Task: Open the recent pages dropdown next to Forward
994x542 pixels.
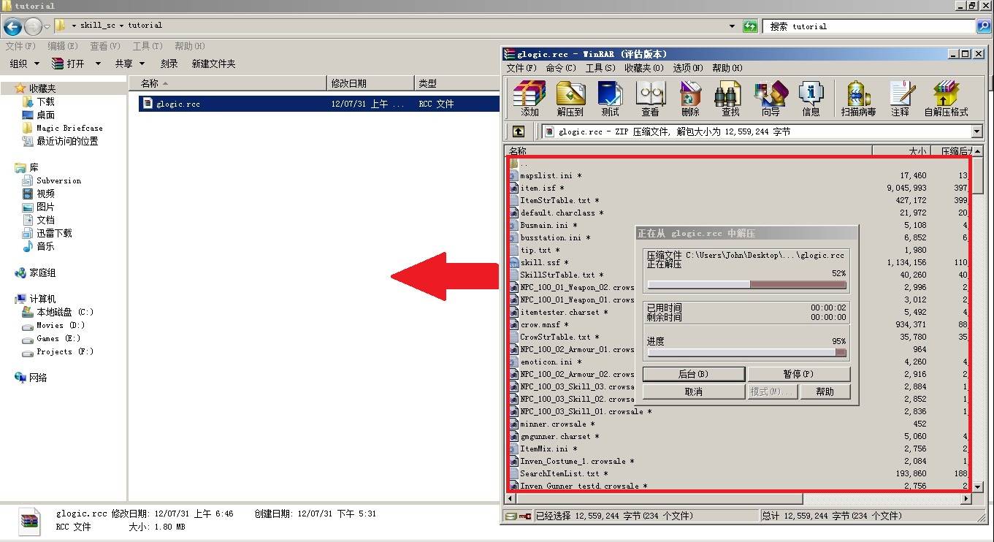Action: coord(47,27)
